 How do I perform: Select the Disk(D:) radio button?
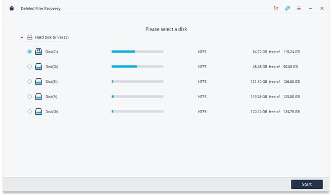(29, 67)
